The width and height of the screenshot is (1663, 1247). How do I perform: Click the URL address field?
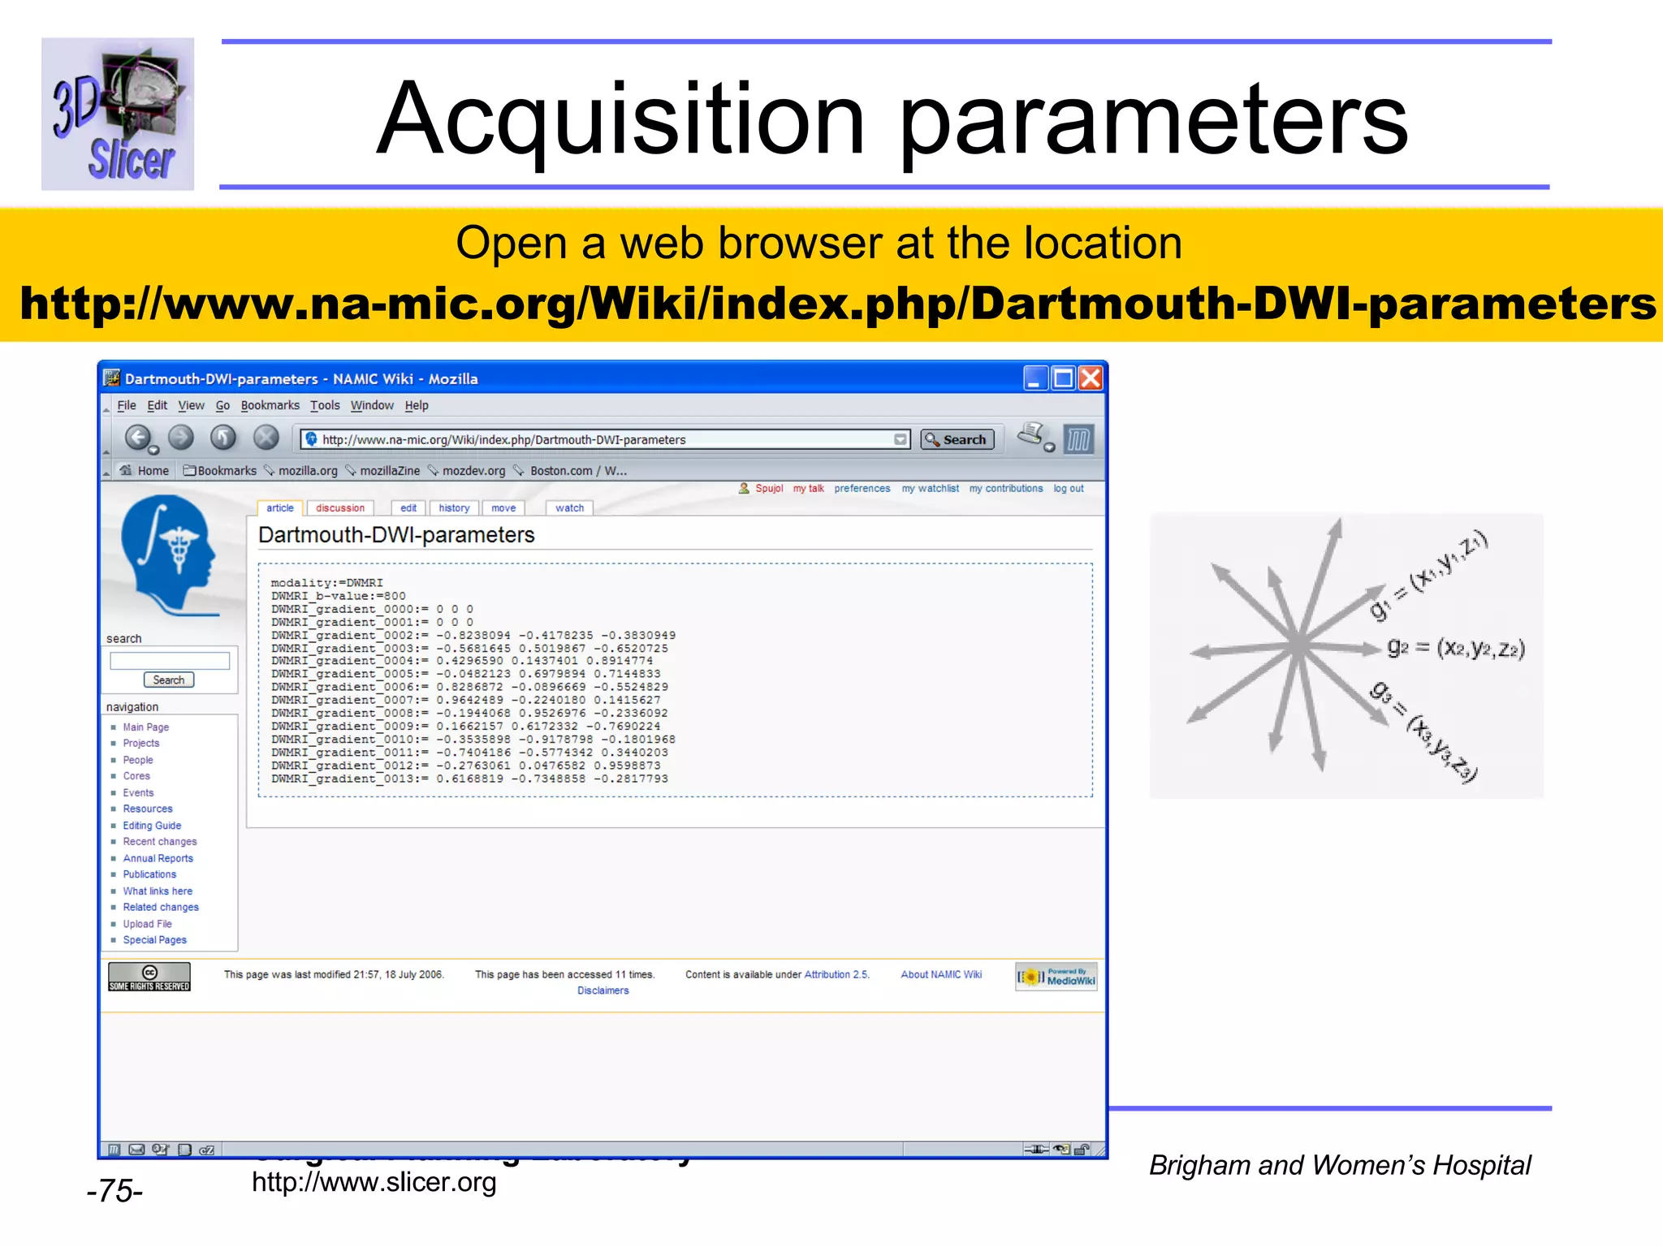606,439
